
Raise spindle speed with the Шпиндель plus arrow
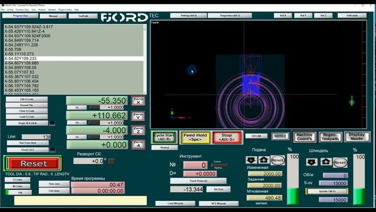coord(326,163)
